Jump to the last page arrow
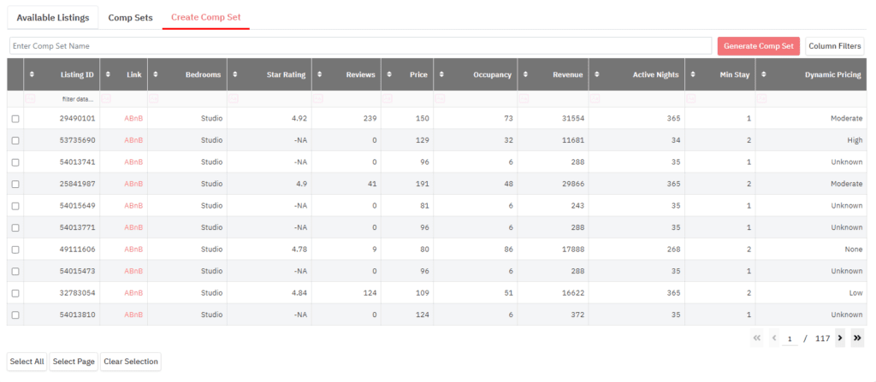This screenshot has height=382, width=876. [x=857, y=338]
